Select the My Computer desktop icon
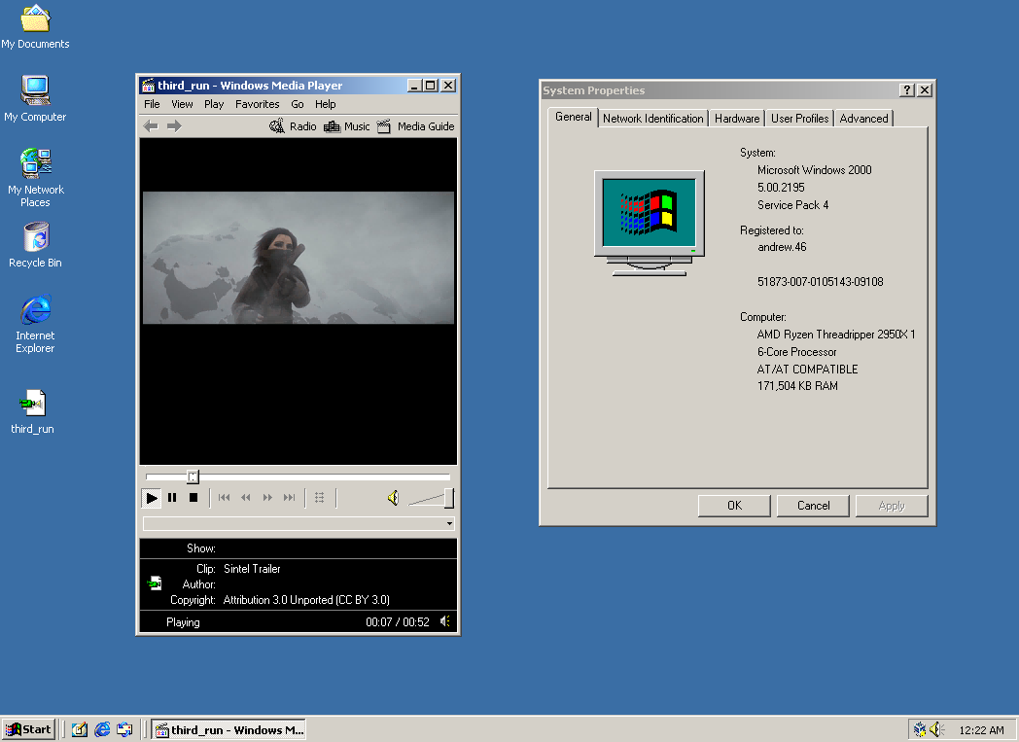1019x742 pixels. click(35, 99)
